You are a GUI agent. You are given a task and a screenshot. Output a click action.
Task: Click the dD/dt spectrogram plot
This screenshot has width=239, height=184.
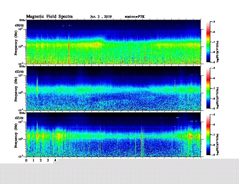pyautogui.click(x=113, y=88)
